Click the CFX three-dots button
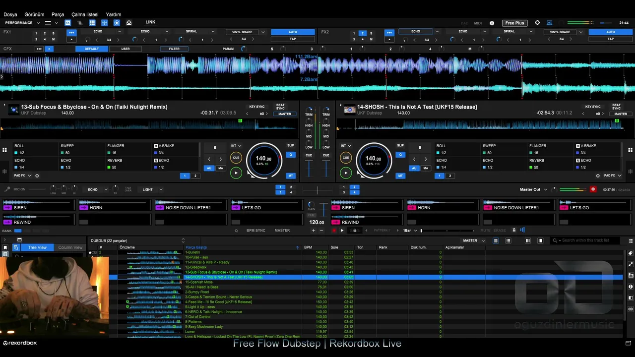Image resolution: width=635 pixels, height=357 pixels. (39, 49)
